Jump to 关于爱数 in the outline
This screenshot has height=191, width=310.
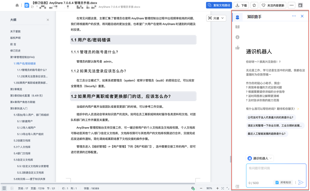(x=16, y=32)
